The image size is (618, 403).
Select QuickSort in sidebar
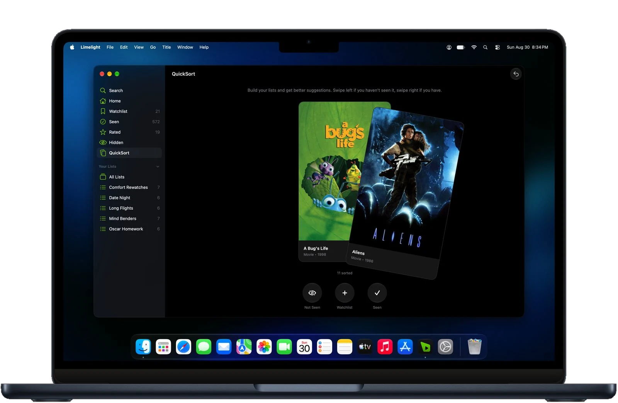(129, 153)
